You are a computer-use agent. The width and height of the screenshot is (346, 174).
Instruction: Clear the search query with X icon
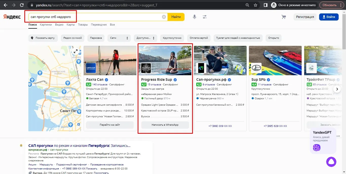click(x=164, y=17)
